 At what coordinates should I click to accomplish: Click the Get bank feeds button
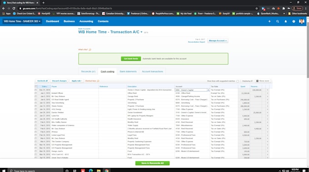(131, 59)
